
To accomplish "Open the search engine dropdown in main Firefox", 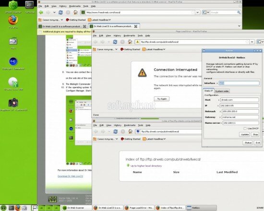I will coord(206,12).
